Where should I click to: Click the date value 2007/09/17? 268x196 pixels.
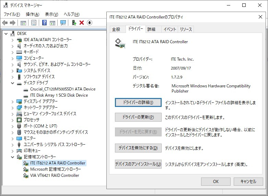(181, 68)
